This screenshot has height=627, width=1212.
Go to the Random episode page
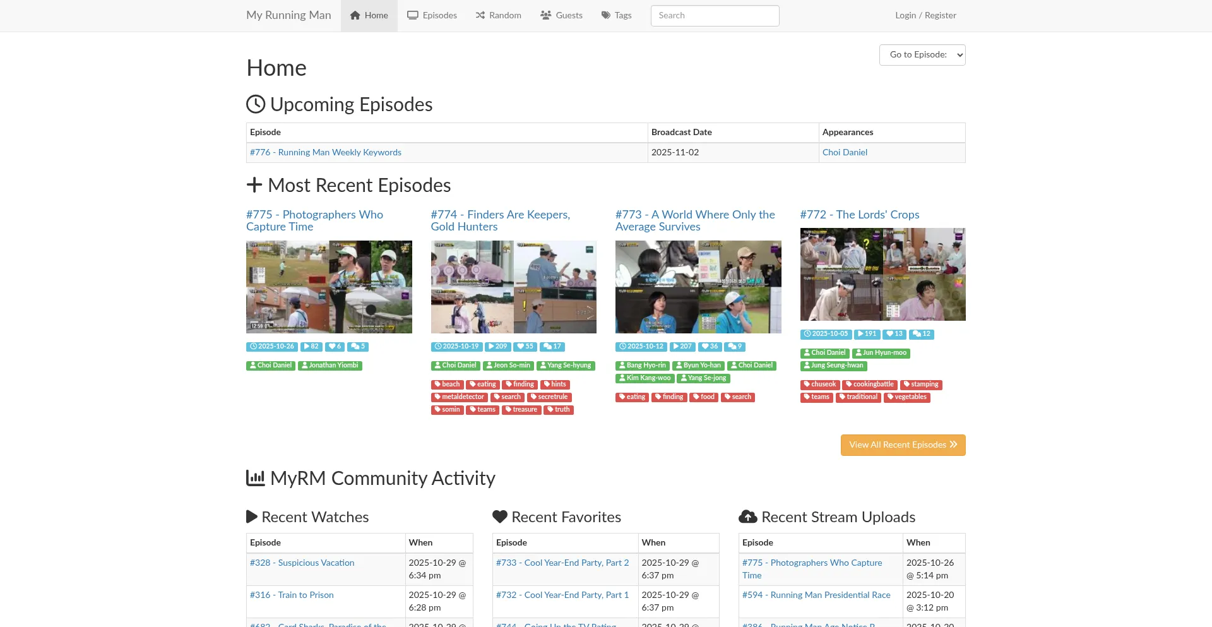[x=498, y=16]
